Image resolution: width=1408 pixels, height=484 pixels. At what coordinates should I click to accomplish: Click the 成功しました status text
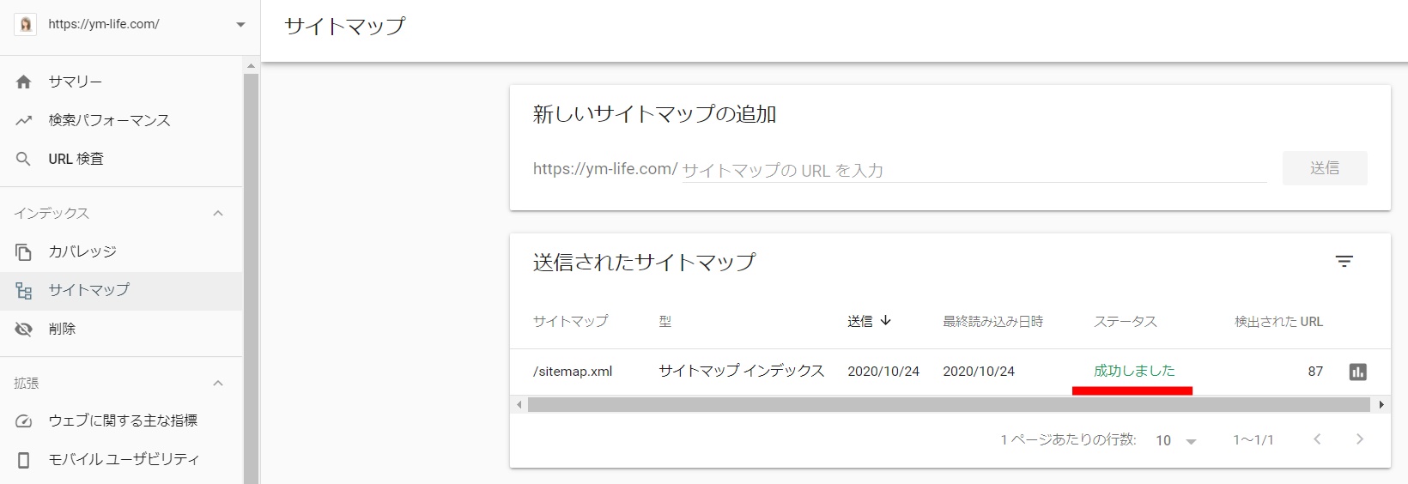(x=1134, y=371)
